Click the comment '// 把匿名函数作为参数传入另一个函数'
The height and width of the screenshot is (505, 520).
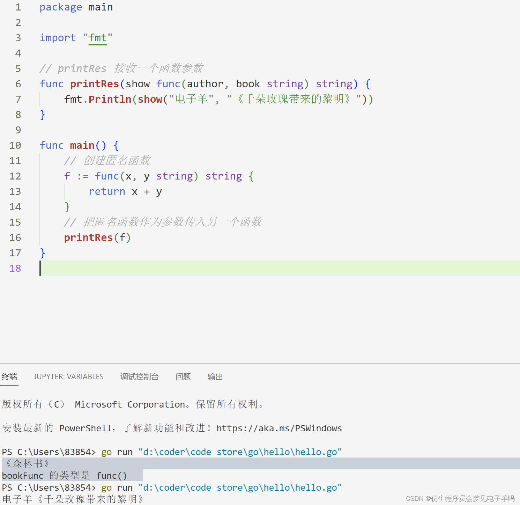coord(163,222)
